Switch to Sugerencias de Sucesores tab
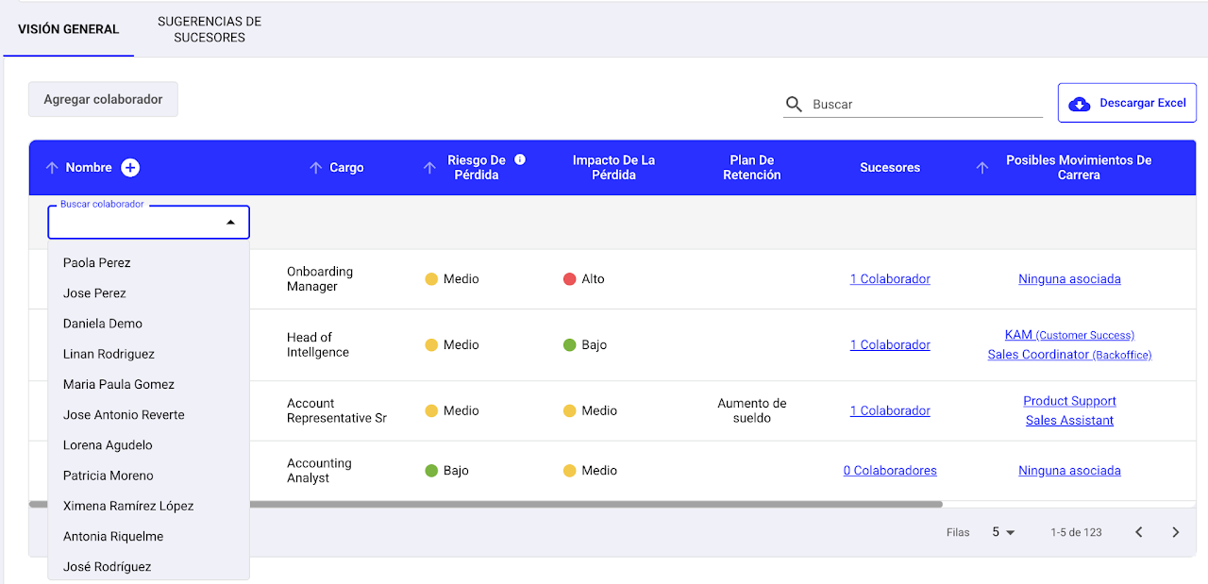The height and width of the screenshot is (584, 1208). click(x=210, y=29)
